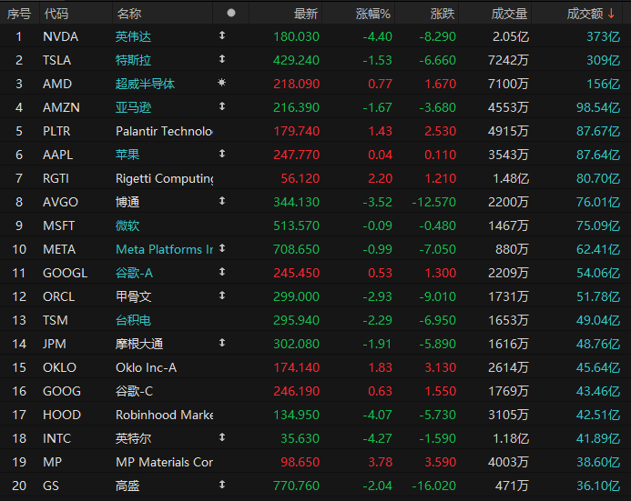Click the up-down marker icon in NVDA row

click(222, 35)
